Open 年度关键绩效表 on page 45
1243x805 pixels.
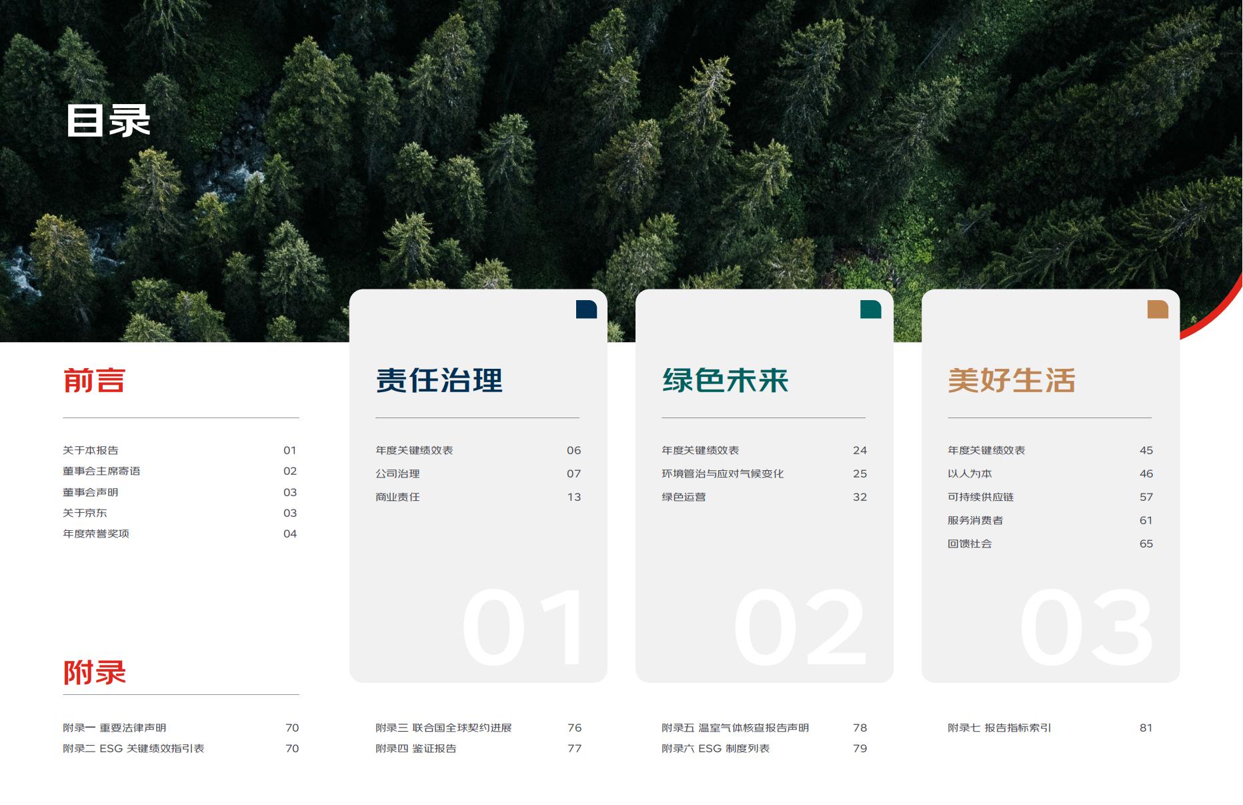click(x=986, y=450)
